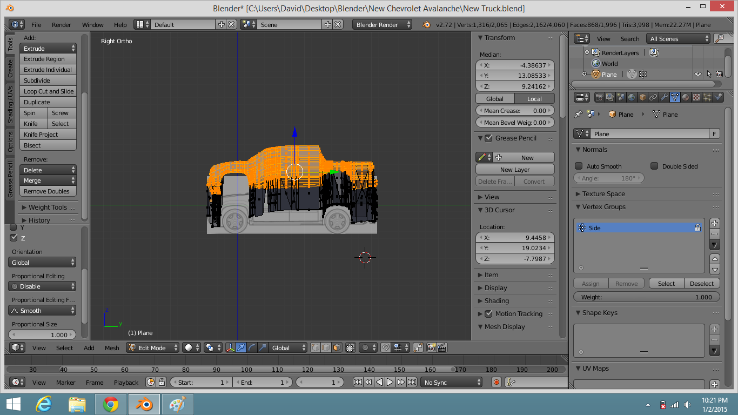Screen dimensions: 738x415
Task: Click the OpenGL render active viewport icon
Action: point(431,347)
